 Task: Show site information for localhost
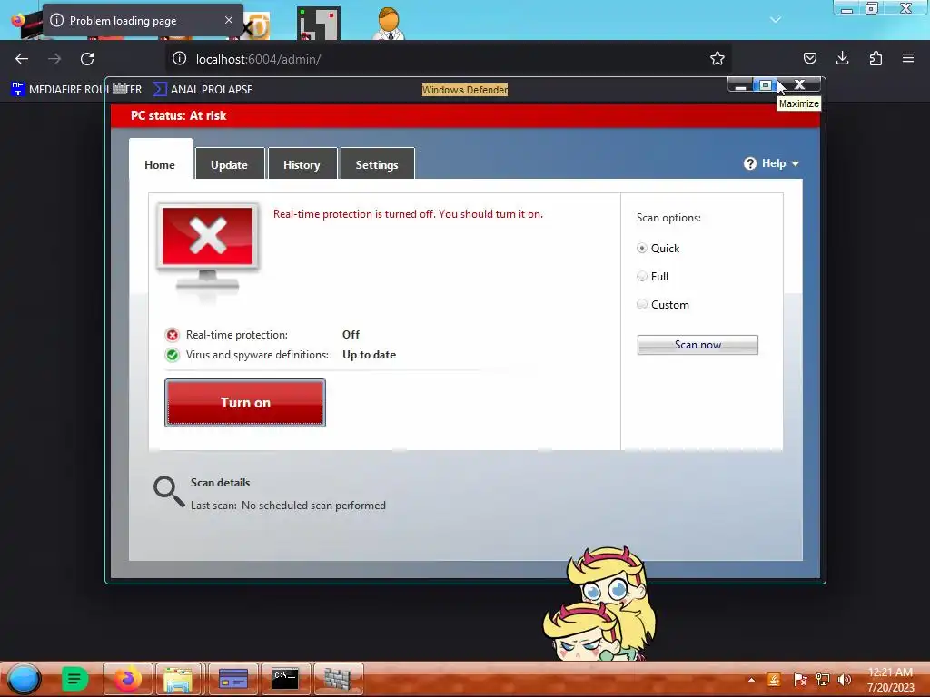[x=179, y=59]
